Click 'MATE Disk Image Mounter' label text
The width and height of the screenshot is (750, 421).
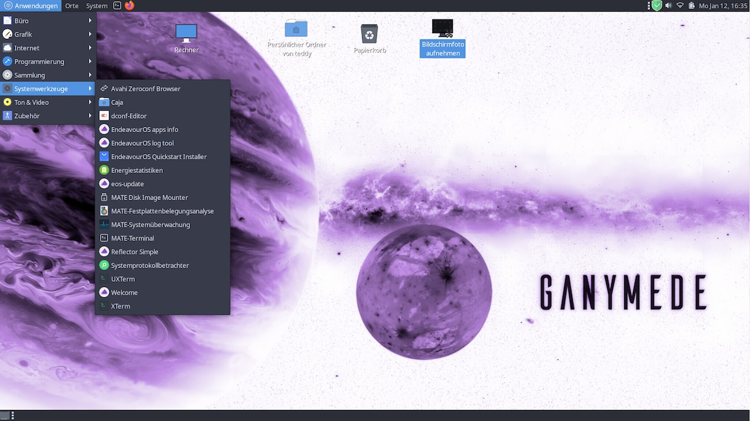(149, 198)
